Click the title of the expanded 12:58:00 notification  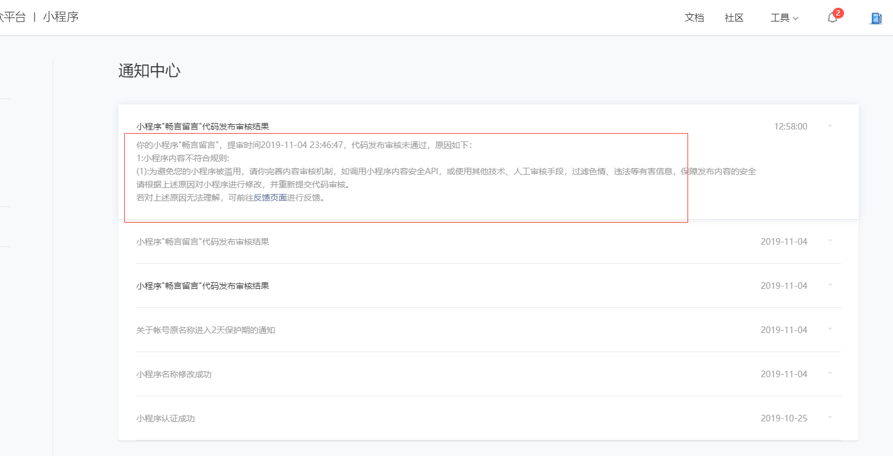pyautogui.click(x=202, y=127)
